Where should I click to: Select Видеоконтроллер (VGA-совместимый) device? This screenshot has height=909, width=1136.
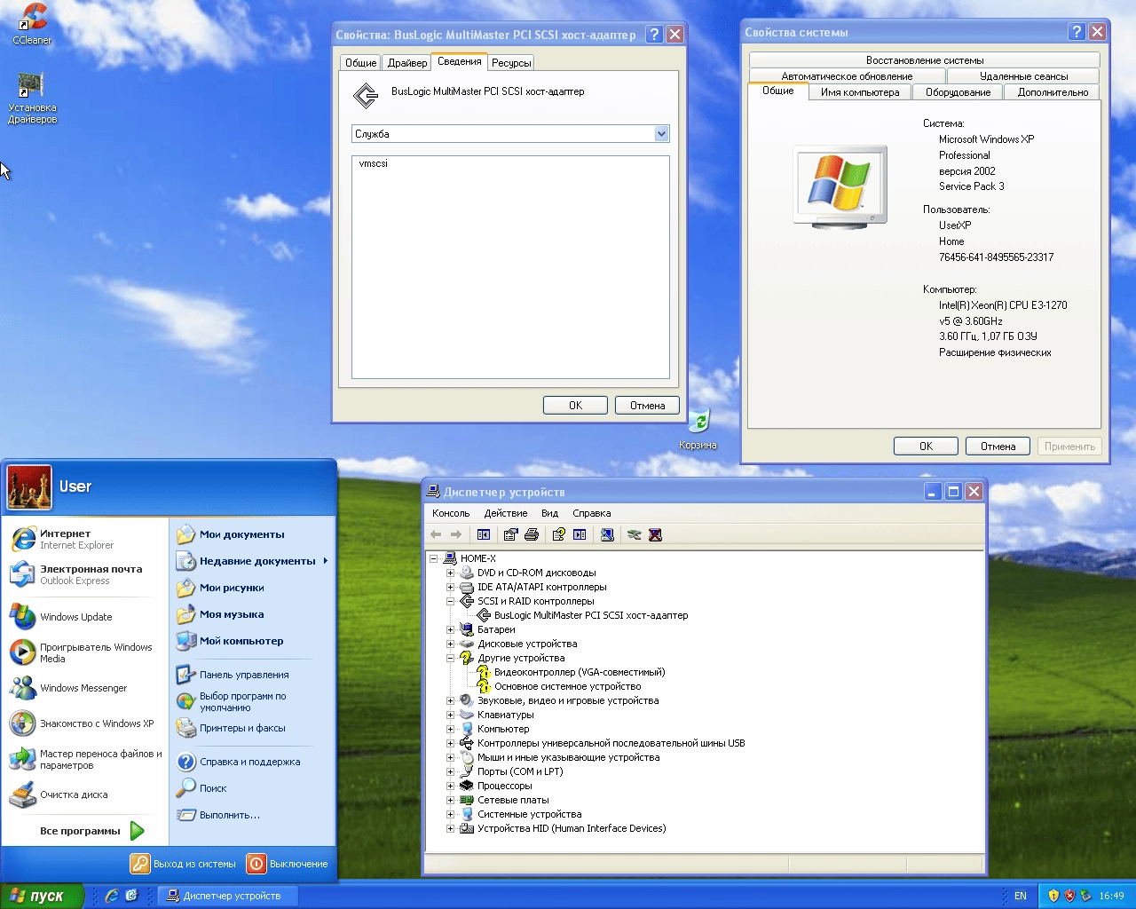tap(579, 672)
